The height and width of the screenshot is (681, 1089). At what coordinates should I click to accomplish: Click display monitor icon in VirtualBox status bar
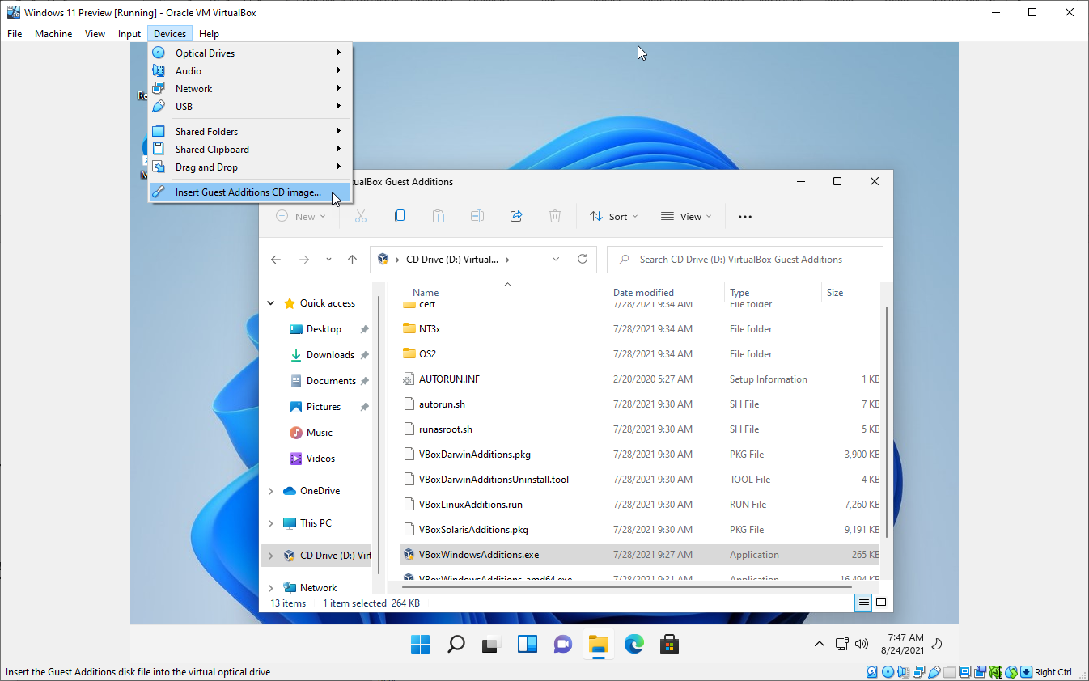coord(964,671)
